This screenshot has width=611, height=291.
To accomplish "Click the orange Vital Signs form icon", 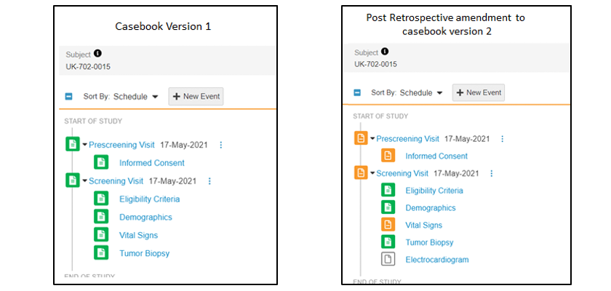I will tap(388, 225).
